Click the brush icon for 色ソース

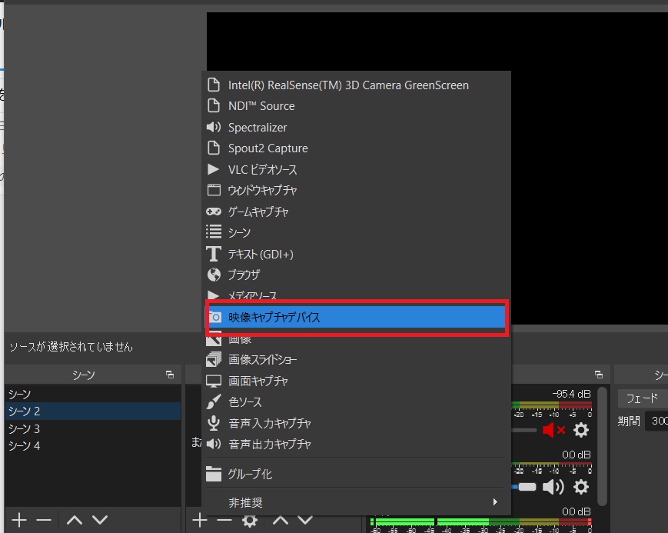coord(214,401)
